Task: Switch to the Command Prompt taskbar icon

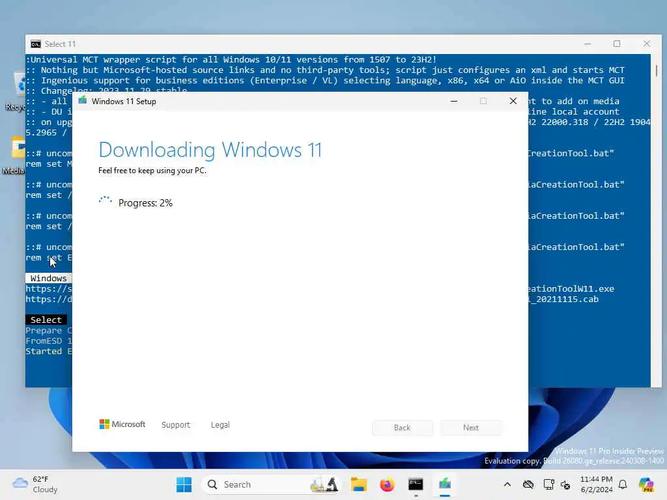Action: tap(416, 484)
